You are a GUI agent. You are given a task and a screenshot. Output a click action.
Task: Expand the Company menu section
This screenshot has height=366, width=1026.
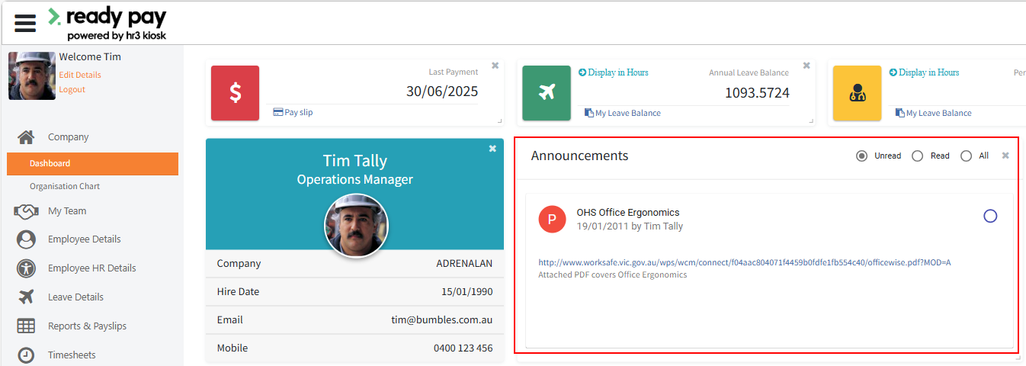click(x=68, y=137)
